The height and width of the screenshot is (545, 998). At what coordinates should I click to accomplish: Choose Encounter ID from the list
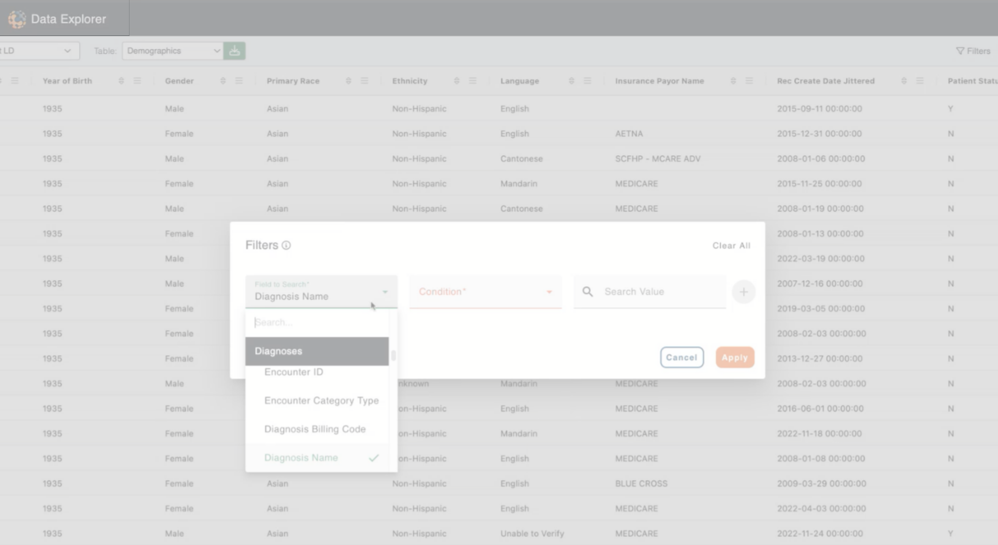tap(293, 372)
